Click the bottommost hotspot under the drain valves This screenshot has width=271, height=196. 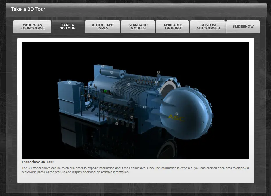[117, 124]
